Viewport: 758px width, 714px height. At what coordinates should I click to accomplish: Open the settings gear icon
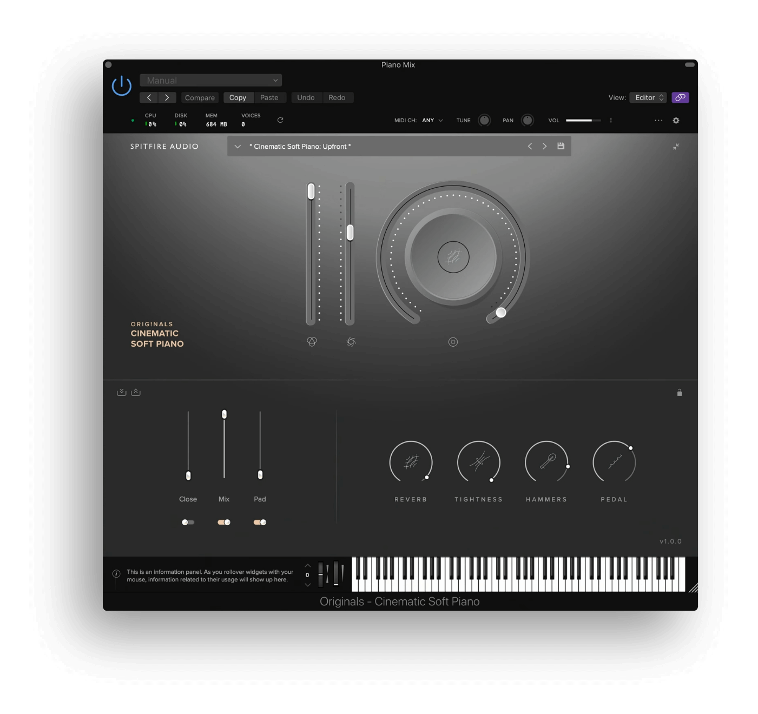coord(676,120)
